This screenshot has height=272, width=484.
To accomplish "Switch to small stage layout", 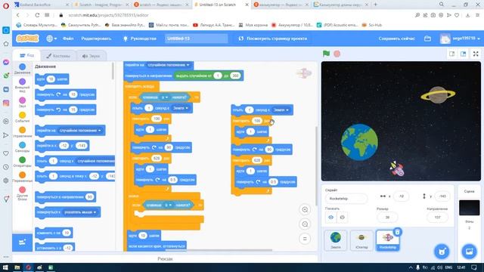I will (x=452, y=54).
